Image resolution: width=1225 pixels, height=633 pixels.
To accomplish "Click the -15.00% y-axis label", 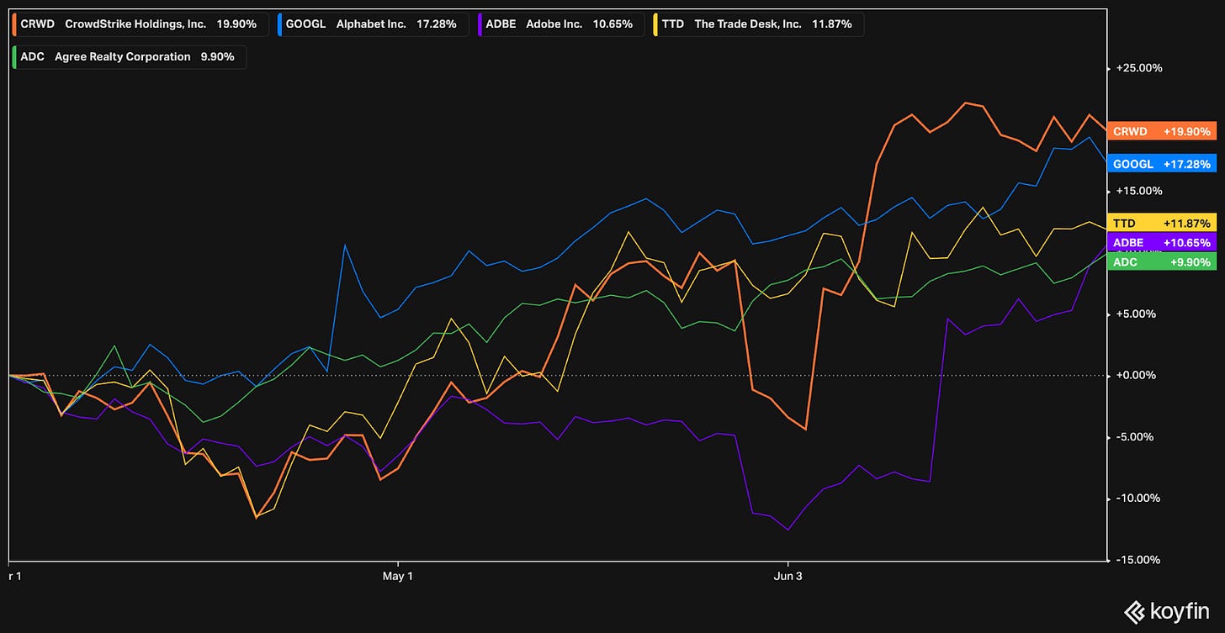I will tap(1140, 560).
